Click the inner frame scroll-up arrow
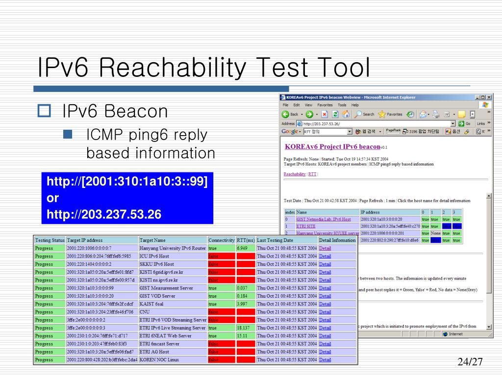Screen dimensions: 502x376 click(489, 196)
